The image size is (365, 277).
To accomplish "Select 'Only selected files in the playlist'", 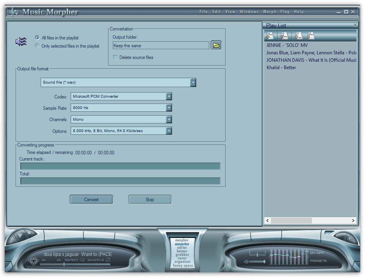I will click(37, 46).
